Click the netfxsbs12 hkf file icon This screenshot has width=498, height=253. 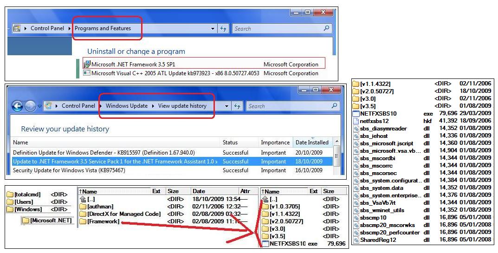click(356, 121)
